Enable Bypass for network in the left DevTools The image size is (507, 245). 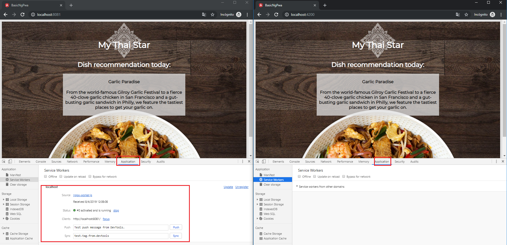90,177
